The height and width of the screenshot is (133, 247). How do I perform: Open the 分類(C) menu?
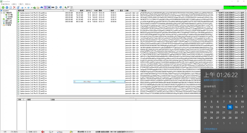[14, 4]
